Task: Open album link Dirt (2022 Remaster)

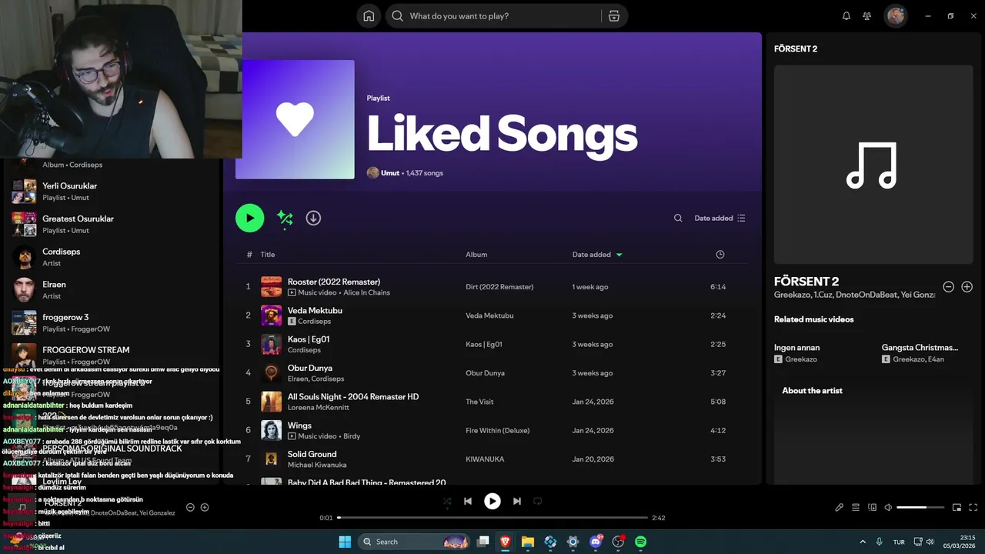Action: pos(499,287)
